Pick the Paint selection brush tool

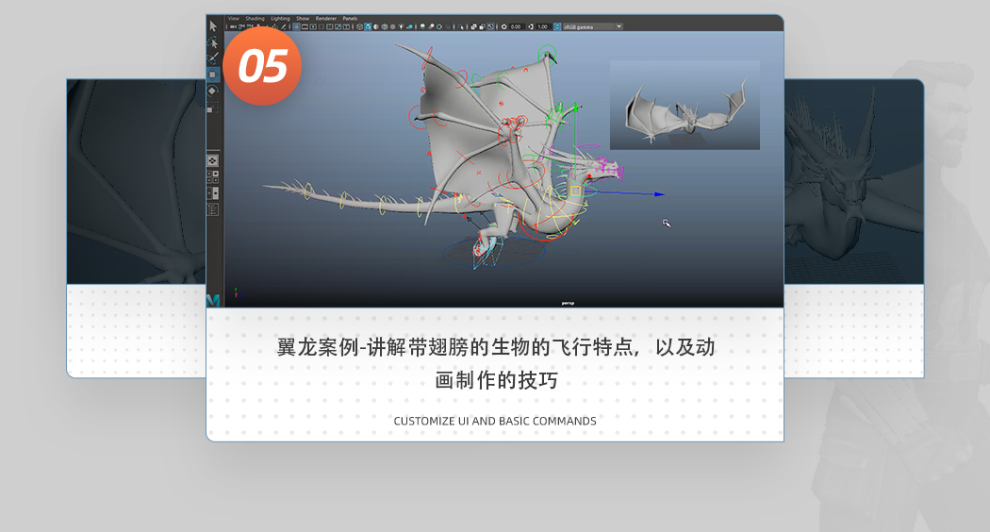tap(213, 58)
